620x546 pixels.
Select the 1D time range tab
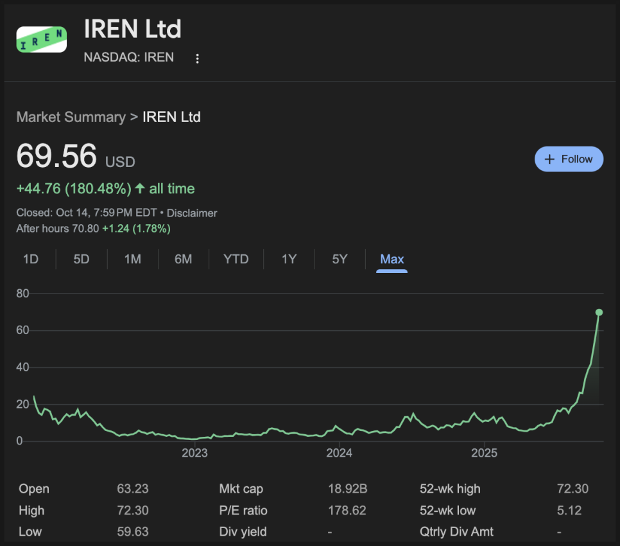pyautogui.click(x=31, y=260)
